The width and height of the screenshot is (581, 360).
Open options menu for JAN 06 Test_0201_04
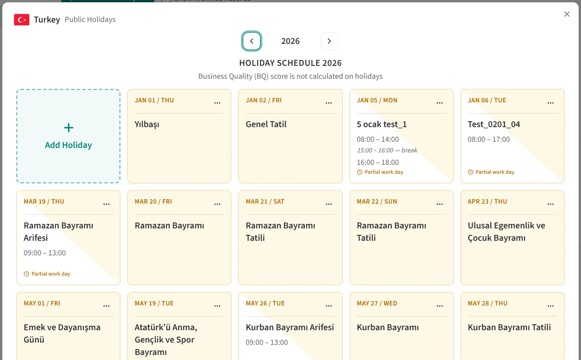click(550, 103)
